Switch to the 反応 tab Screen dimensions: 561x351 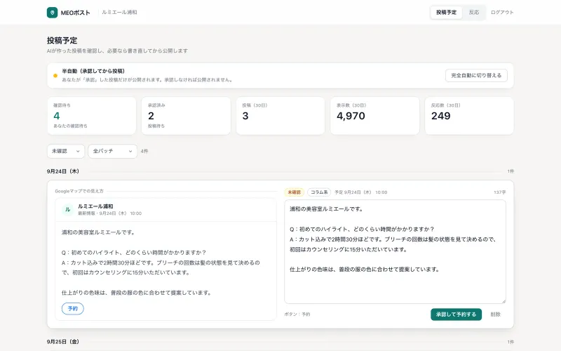(474, 13)
